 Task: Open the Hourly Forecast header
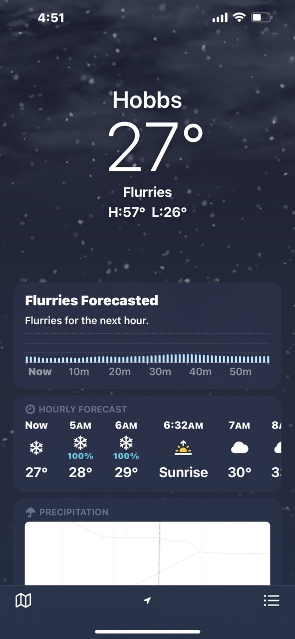tap(76, 409)
